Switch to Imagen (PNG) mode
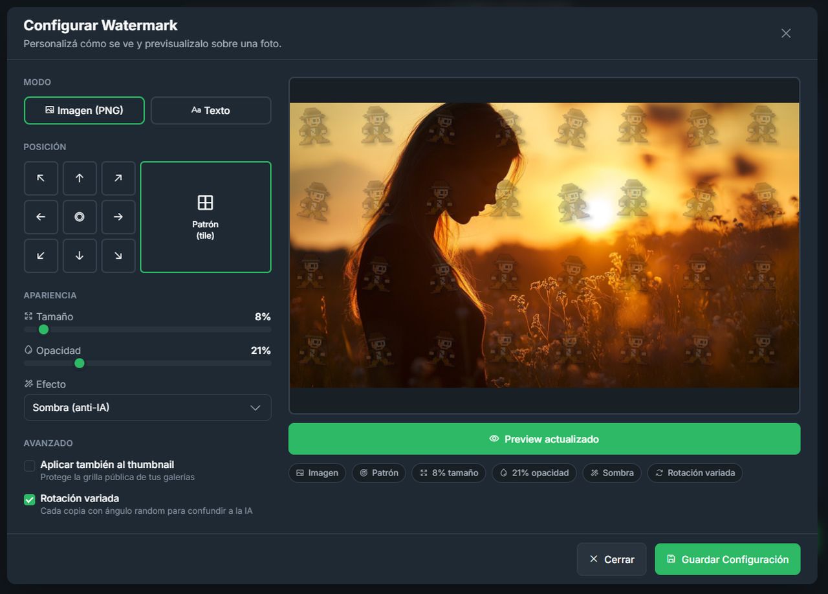This screenshot has height=594, width=828. [x=84, y=111]
